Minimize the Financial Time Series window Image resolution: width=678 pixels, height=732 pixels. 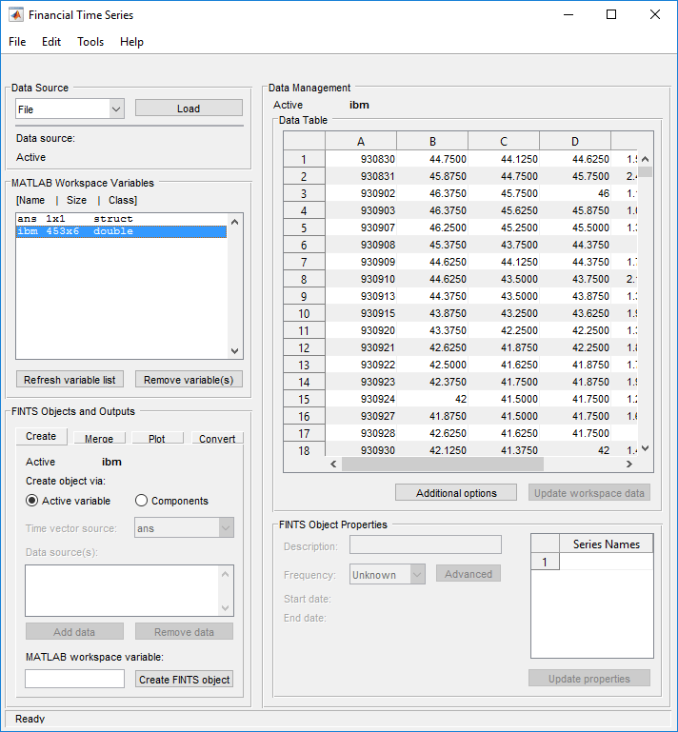568,15
